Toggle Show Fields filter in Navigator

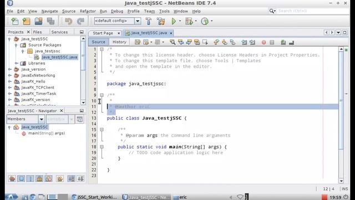pos(21,179)
